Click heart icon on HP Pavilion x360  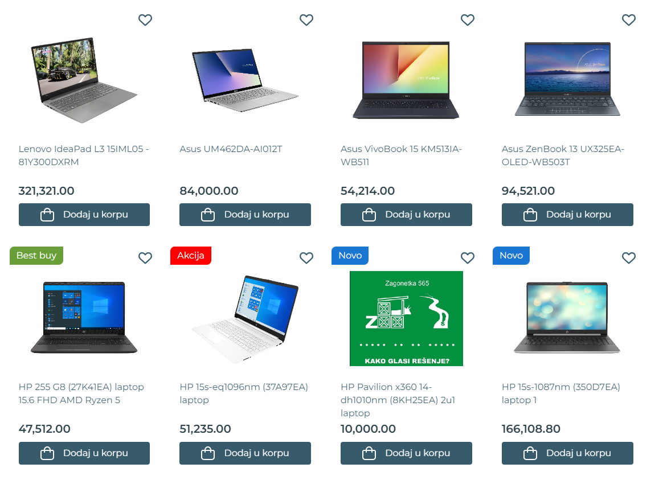pos(468,258)
